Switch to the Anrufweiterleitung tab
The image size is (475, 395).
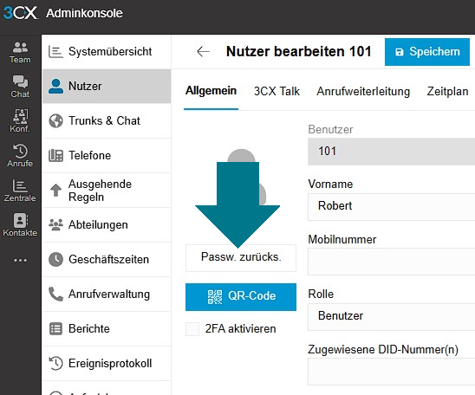363,91
